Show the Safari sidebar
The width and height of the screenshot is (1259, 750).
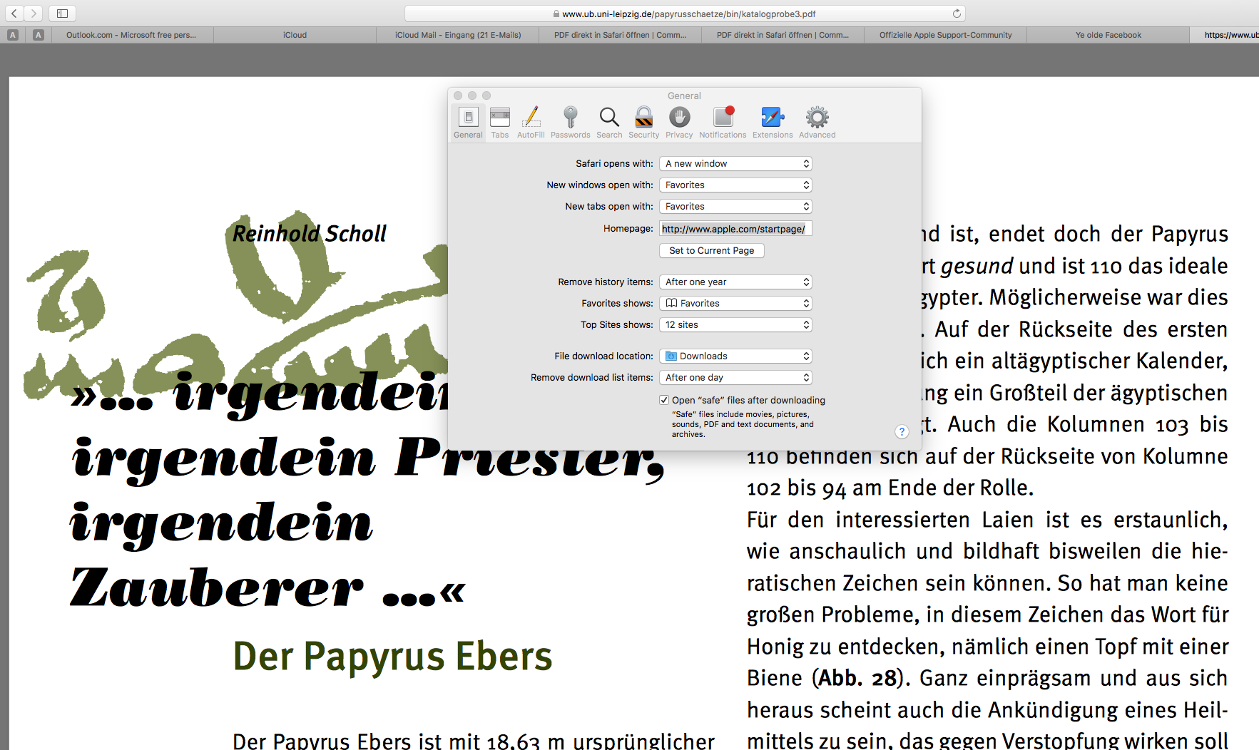pos(62,13)
